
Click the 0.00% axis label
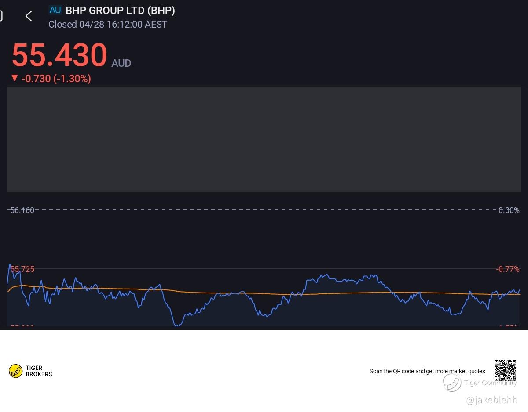509,210
